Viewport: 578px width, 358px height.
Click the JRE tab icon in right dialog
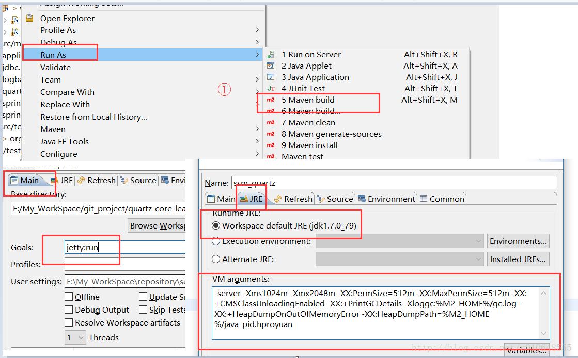point(244,199)
